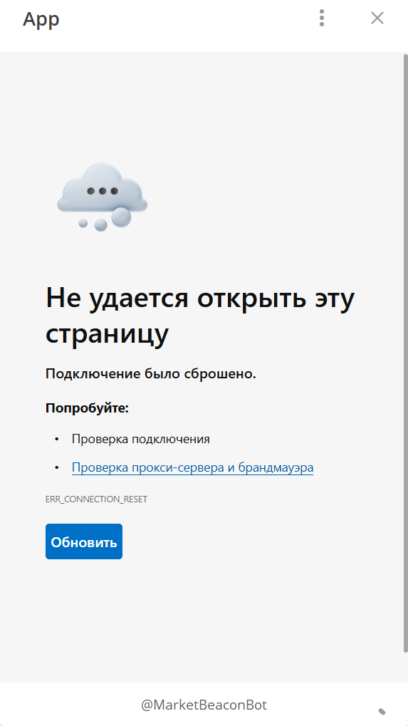
Task: Click the @MarketBeaconBot footer label
Action: point(204,705)
